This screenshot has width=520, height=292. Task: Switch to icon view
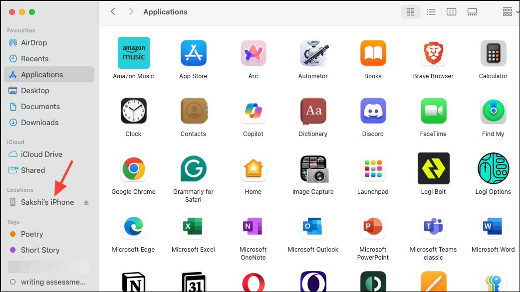pos(411,12)
